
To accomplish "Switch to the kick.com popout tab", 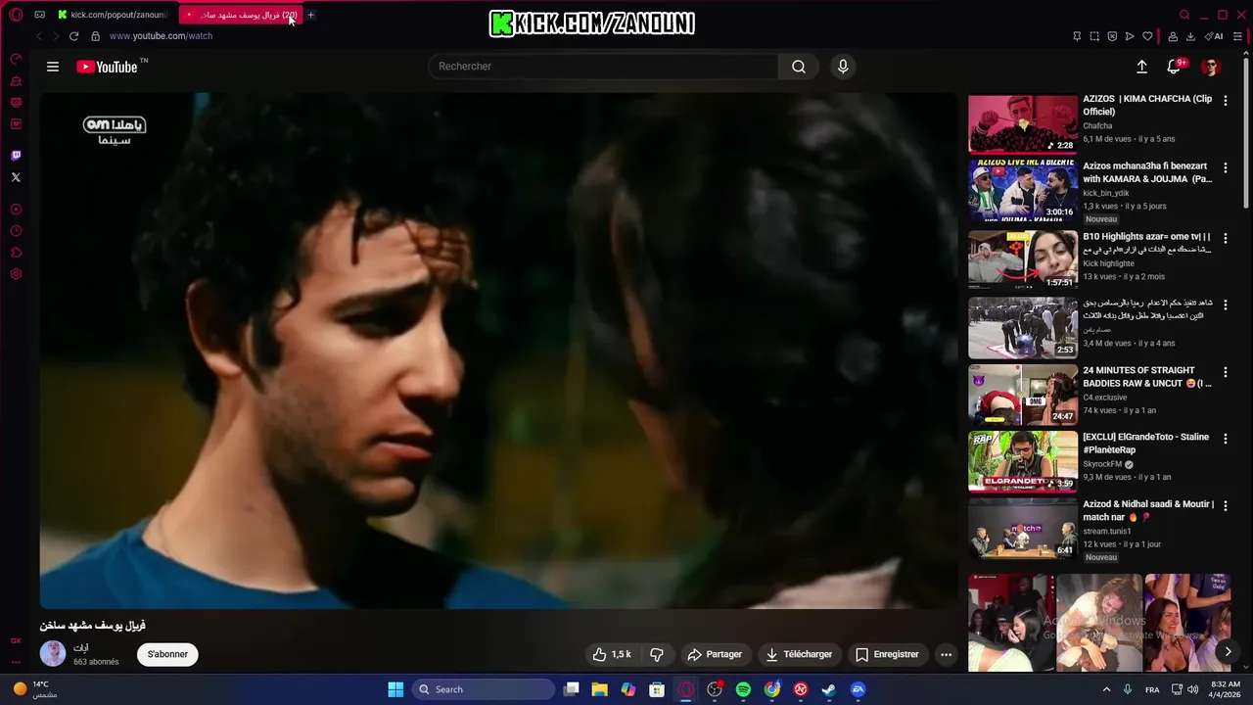I will (114, 15).
